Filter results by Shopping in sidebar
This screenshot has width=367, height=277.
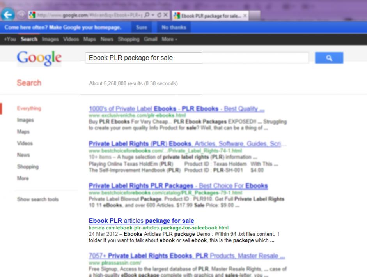coord(28,167)
